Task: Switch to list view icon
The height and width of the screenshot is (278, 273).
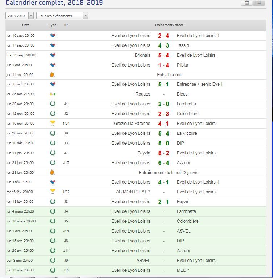Action: 258,3
